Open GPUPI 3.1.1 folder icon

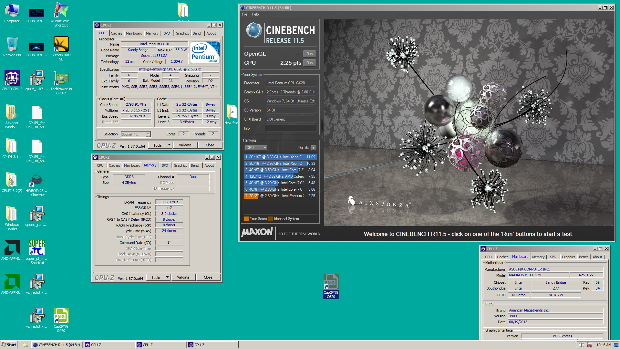tap(12, 149)
